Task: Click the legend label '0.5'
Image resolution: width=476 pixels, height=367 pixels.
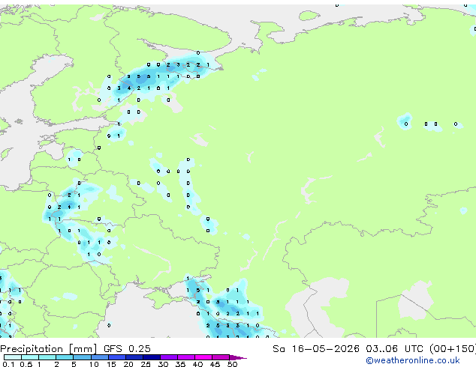Action: [26, 364]
